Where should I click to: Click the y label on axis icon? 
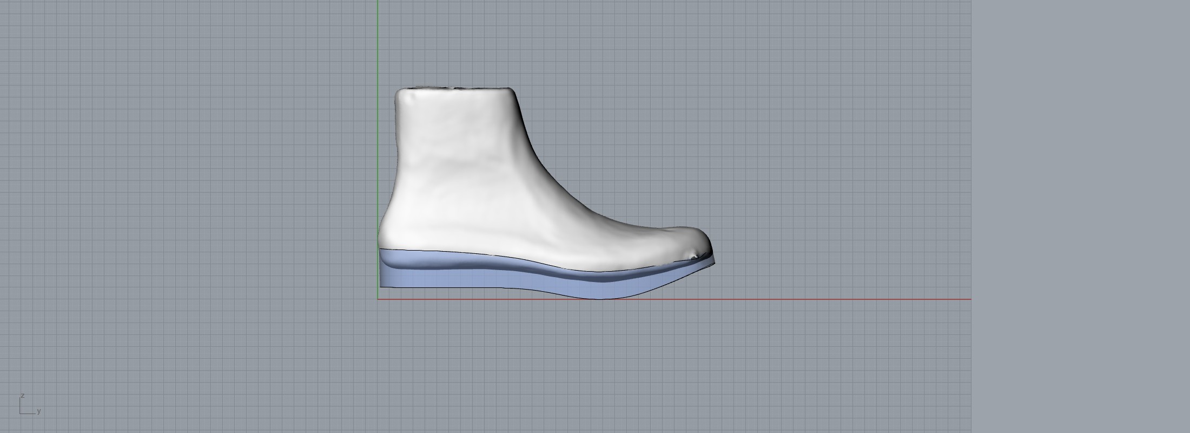[x=39, y=411]
